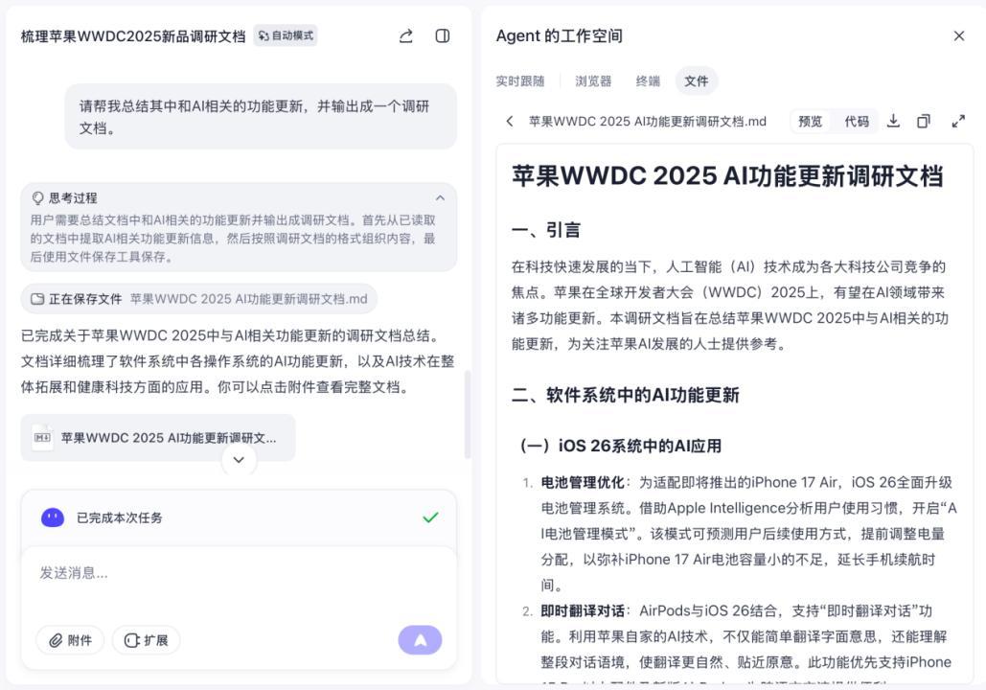Open the 实时跟随 tab
This screenshot has width=986, height=690.
519,80
